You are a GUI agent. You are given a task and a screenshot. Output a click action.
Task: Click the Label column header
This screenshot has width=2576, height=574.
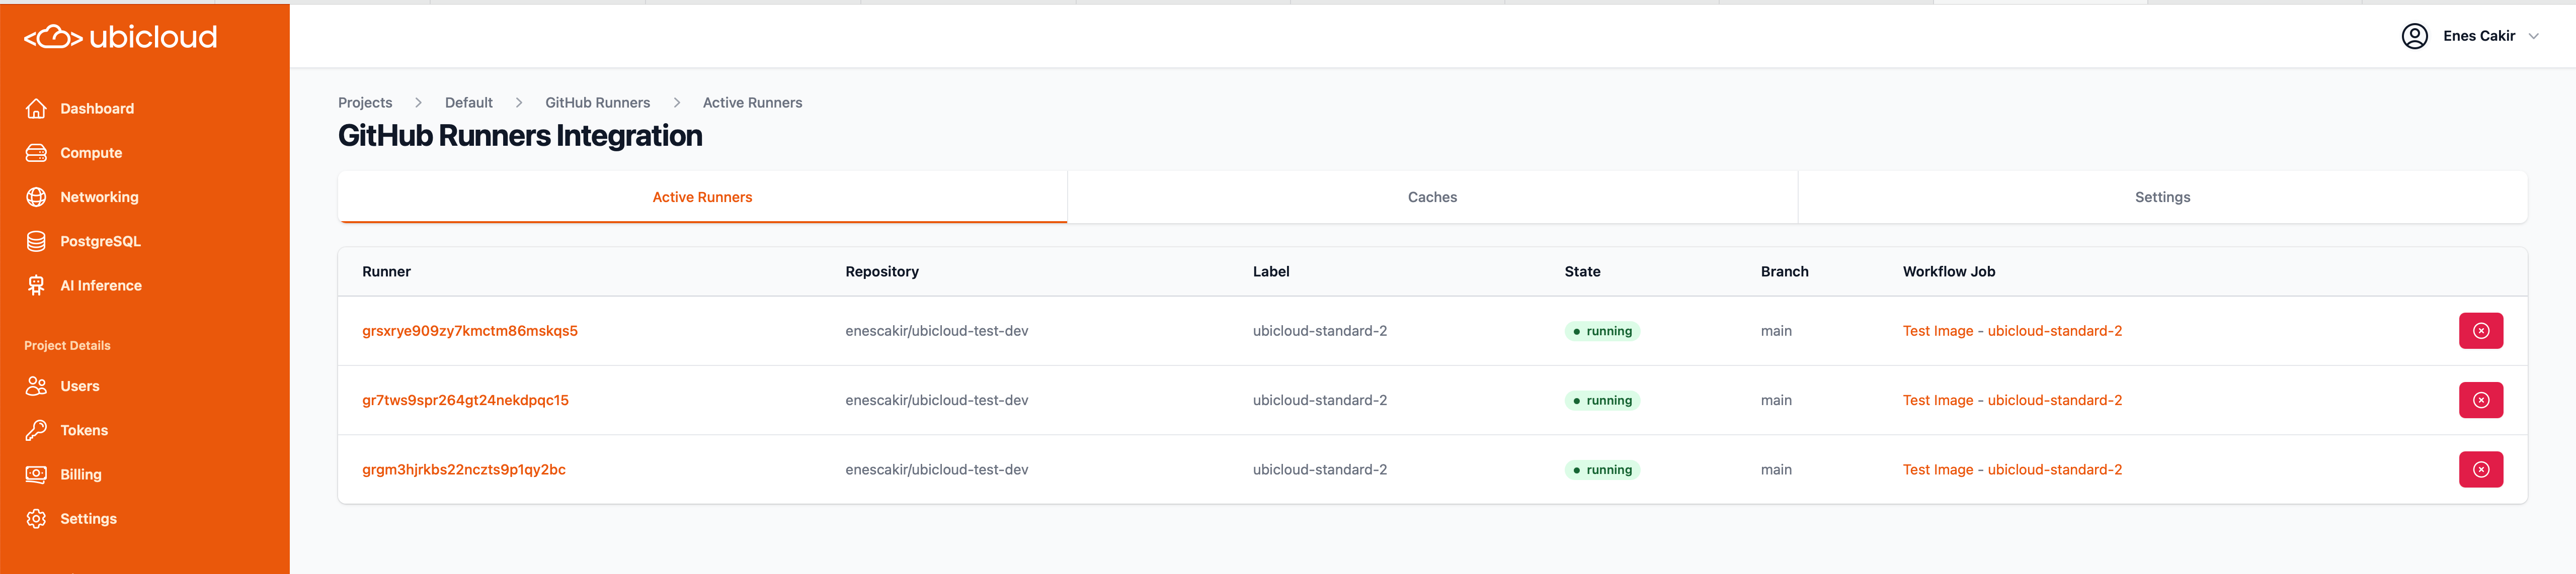pyautogui.click(x=1271, y=271)
